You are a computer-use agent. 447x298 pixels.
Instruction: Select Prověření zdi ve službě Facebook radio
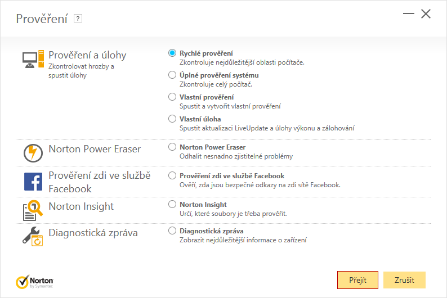coord(172,175)
